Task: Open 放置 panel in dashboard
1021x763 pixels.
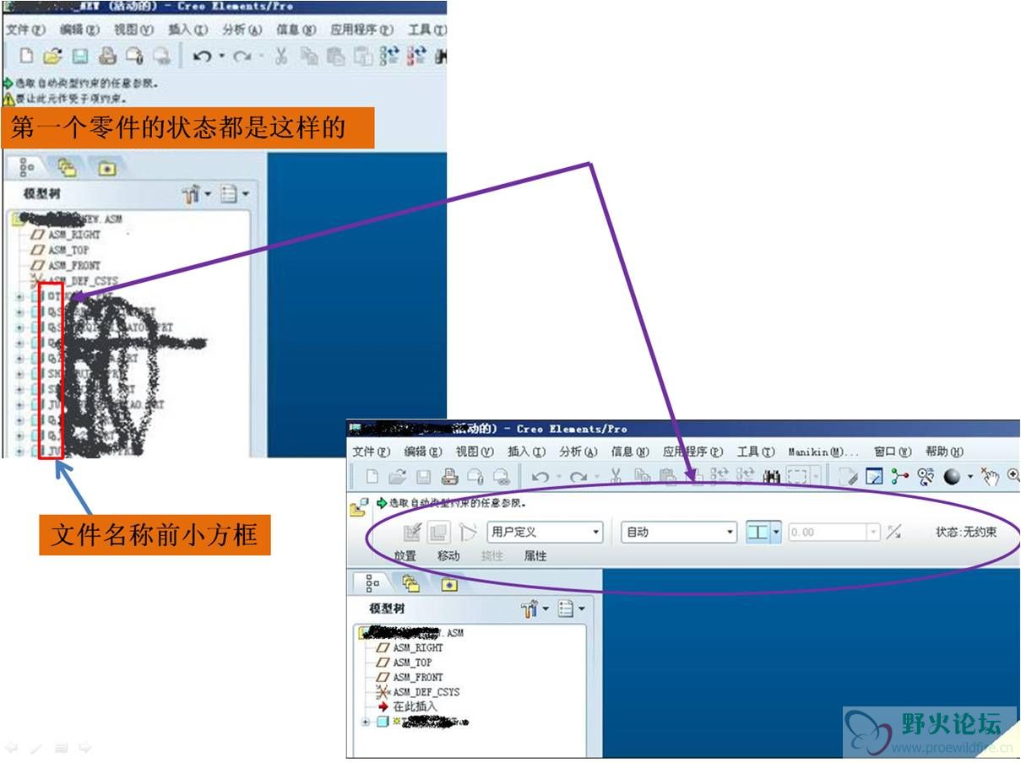Action: coord(405,556)
